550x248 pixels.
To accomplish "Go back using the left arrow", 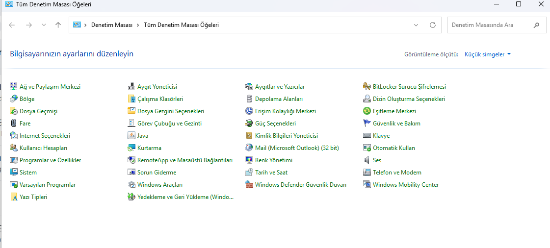I will coord(12,25).
